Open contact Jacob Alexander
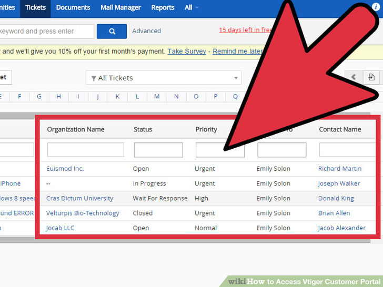This screenshot has width=383, height=287. [342, 228]
